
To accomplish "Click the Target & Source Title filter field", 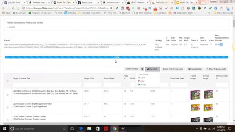I will tap(47, 85).
